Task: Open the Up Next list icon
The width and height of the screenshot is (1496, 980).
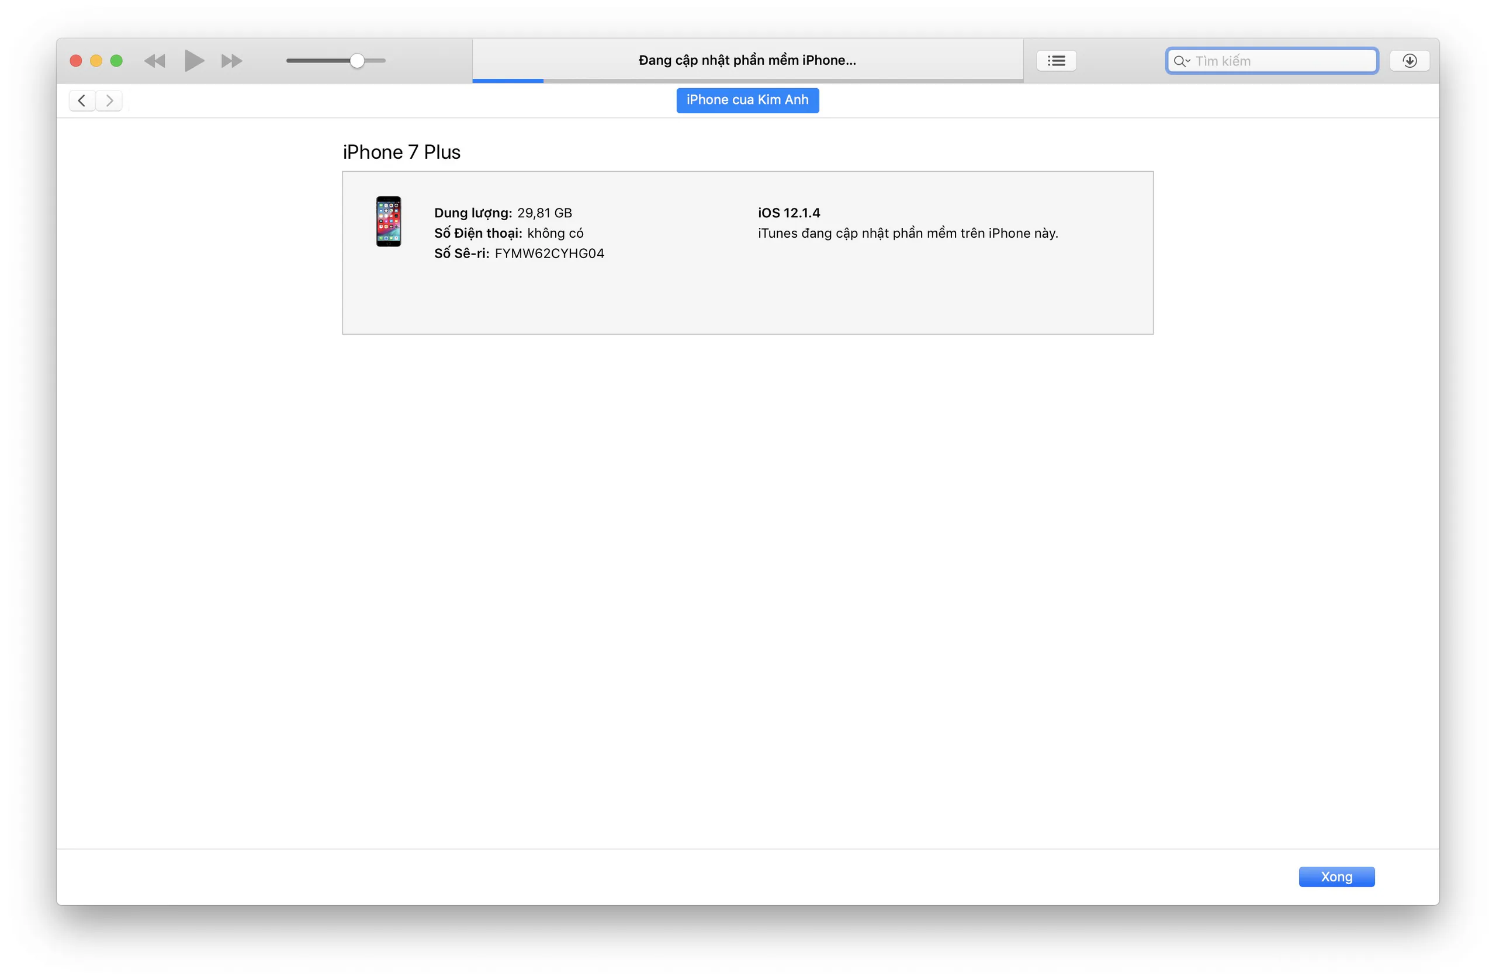Action: coord(1056,60)
